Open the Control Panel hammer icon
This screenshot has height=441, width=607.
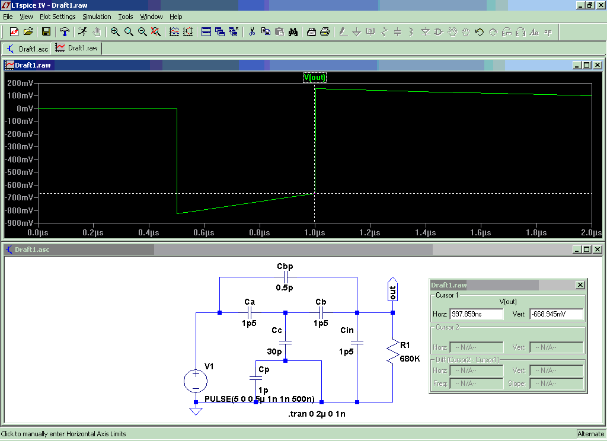(x=65, y=32)
